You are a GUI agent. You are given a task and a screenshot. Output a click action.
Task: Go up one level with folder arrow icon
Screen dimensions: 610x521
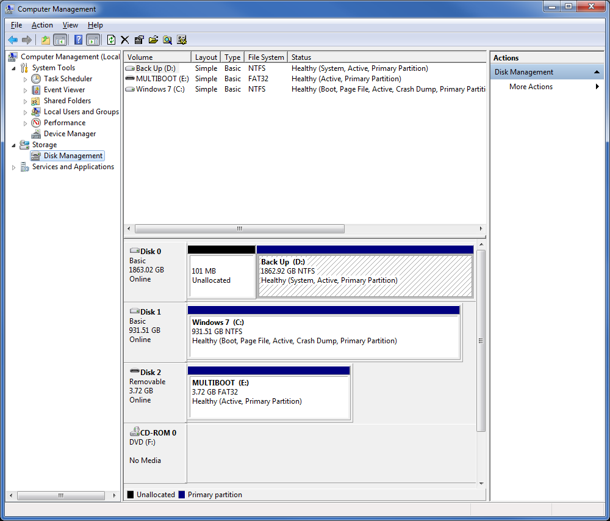[x=46, y=40]
